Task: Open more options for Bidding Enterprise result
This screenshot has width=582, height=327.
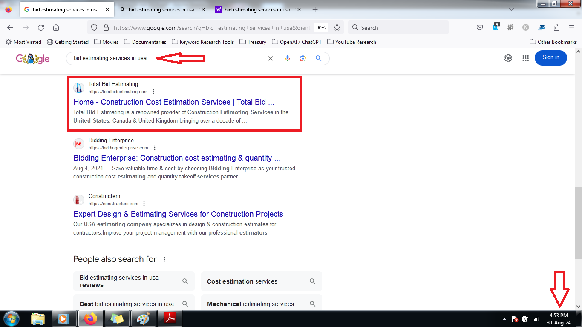Action: point(155,148)
